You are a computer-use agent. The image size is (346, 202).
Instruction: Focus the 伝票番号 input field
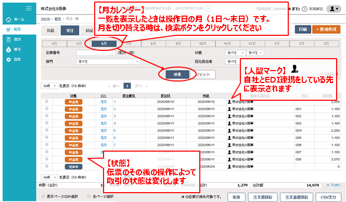pos(96,53)
